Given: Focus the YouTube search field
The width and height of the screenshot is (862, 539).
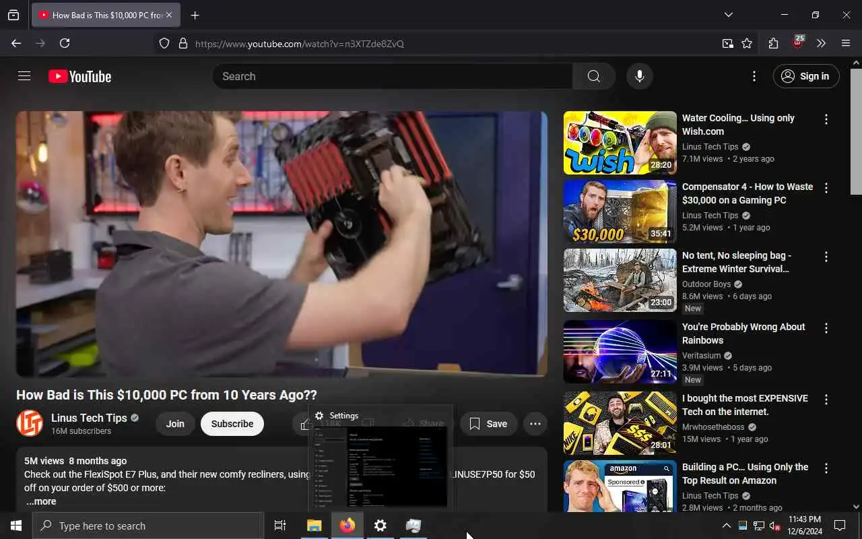Looking at the screenshot, I should [x=393, y=76].
